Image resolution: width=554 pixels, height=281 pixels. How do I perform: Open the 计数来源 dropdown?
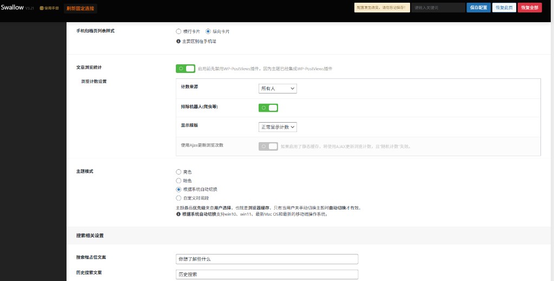click(x=278, y=88)
